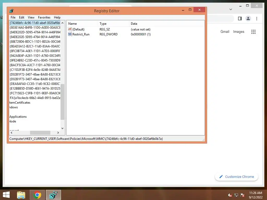Select the Restrict_Run value name
This screenshot has height=200, width=267.
pos(81,34)
